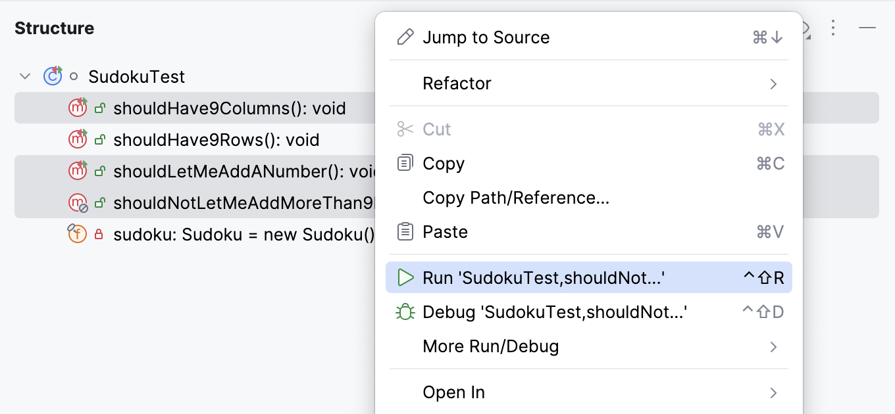Click the copy pages icon next to Copy

(x=404, y=163)
